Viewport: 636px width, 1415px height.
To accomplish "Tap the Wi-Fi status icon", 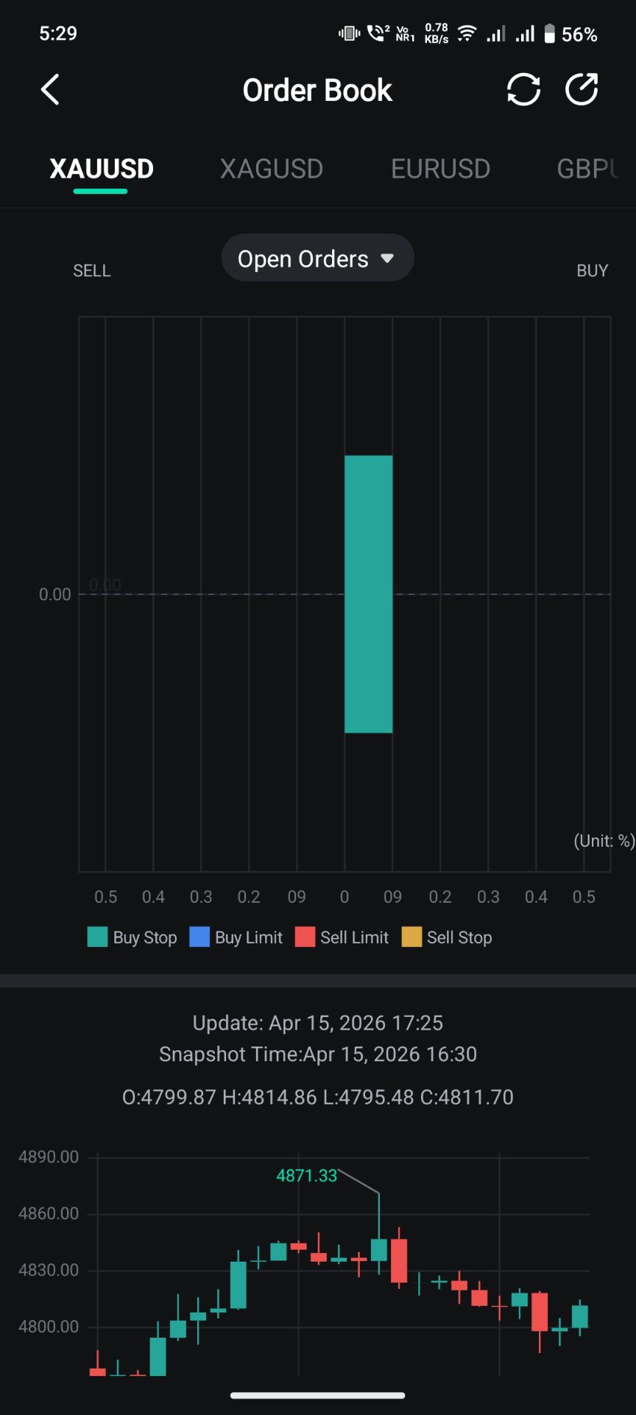I will [467, 34].
